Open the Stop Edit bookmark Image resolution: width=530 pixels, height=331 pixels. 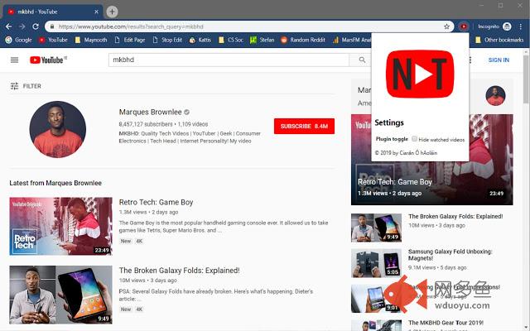(167, 40)
